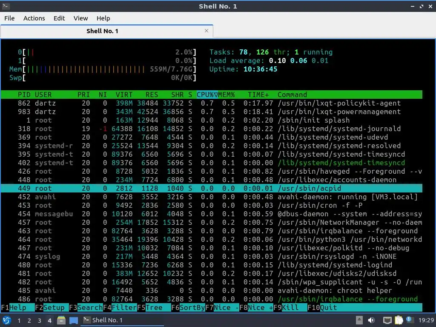The image size is (436, 327).
Task: Select the lxqt-powermanagement process row
Action: point(211,112)
